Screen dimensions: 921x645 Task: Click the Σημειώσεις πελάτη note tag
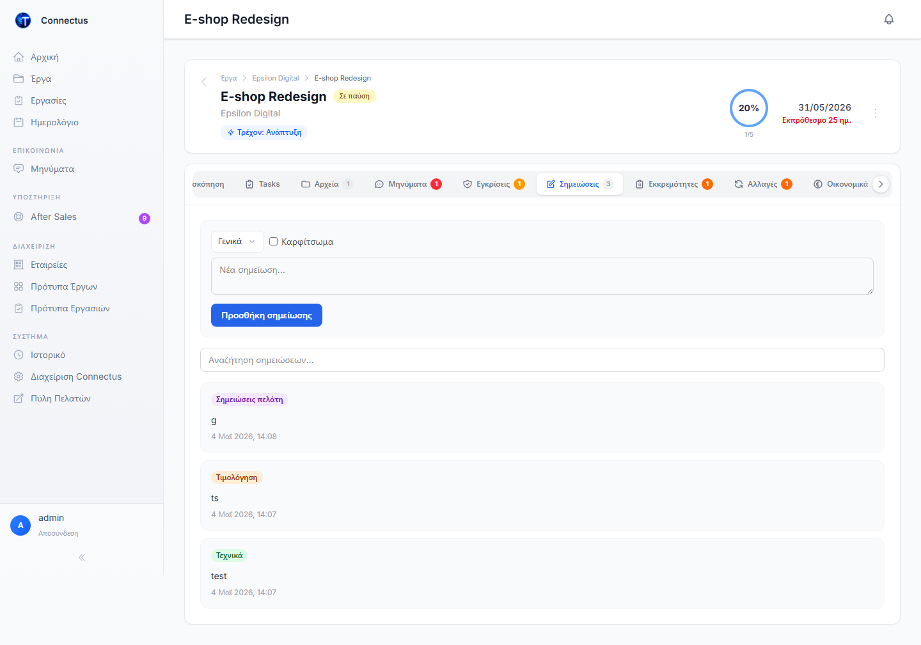[249, 400]
